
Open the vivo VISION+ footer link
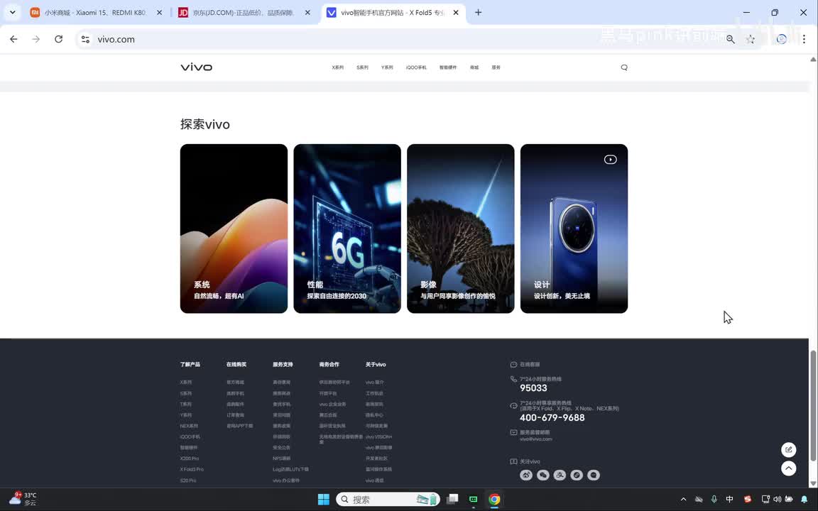point(378,437)
